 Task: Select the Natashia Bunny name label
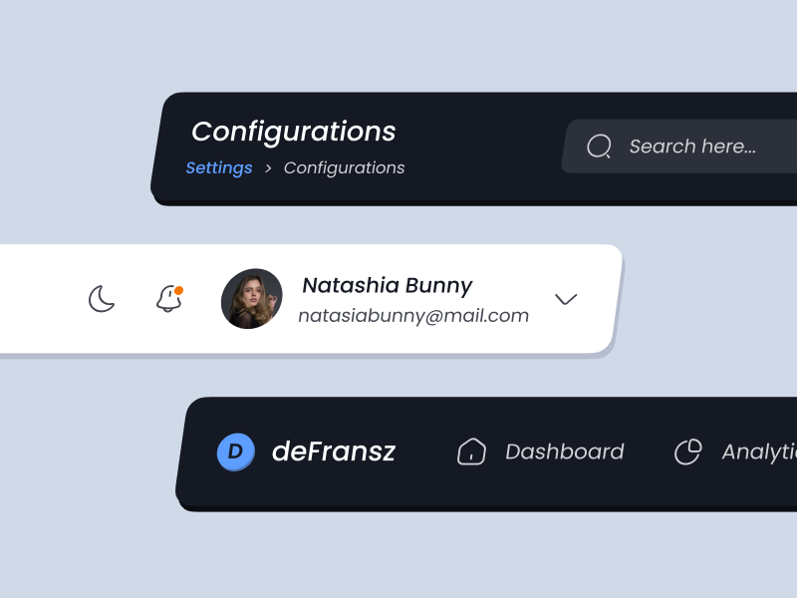(x=388, y=285)
